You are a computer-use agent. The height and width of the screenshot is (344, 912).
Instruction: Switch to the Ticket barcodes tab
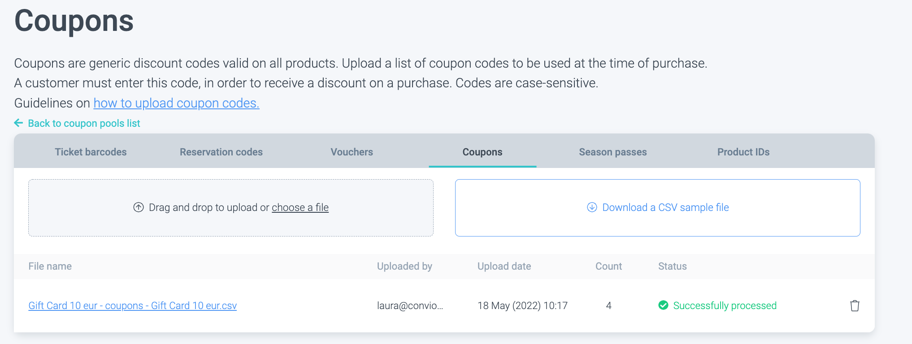(x=91, y=152)
